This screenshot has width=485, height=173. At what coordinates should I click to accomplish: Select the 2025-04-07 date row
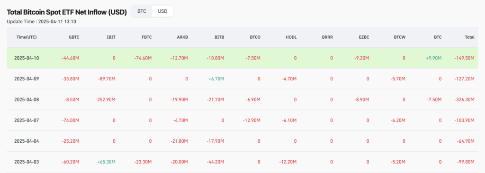tap(242, 120)
